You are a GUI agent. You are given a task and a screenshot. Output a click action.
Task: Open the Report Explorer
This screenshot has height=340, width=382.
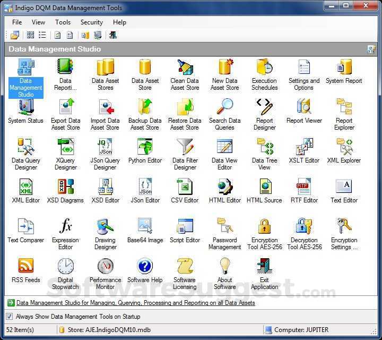click(x=344, y=114)
